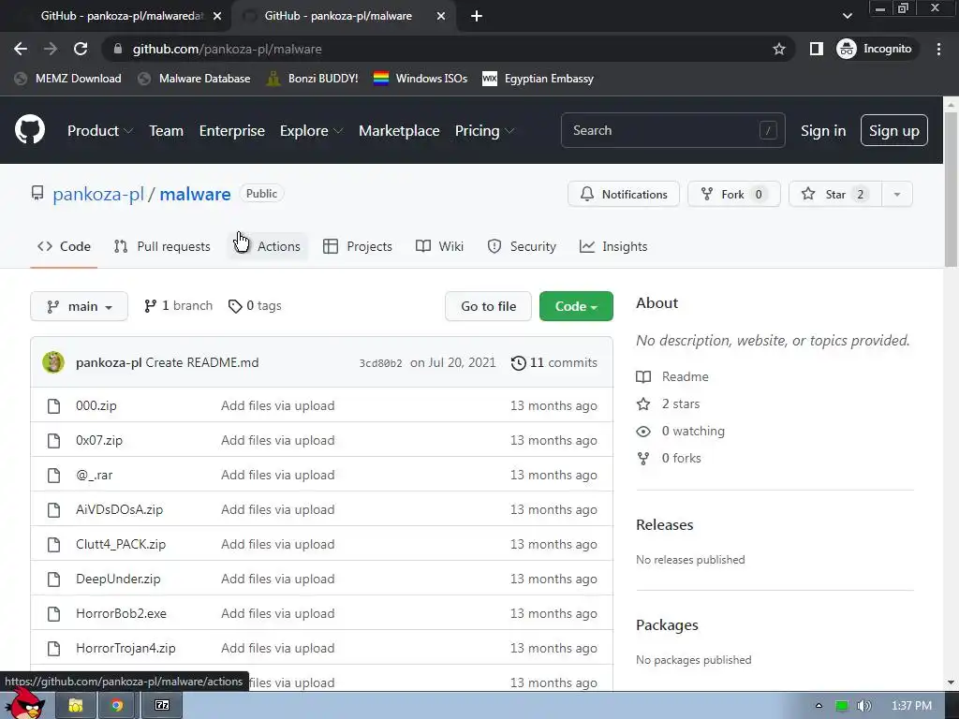
Task: Click the 2 stars link in About
Action: coord(668,404)
